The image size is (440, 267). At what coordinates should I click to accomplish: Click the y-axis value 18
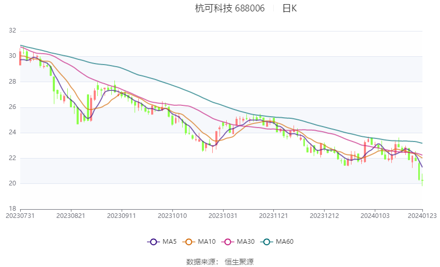click(12, 209)
